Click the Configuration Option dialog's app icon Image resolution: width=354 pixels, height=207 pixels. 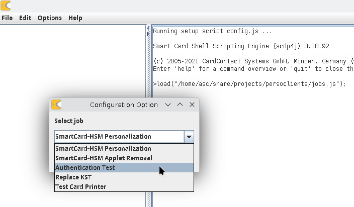coord(56,105)
